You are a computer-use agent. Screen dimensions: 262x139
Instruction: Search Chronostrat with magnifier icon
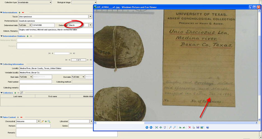(x=49, y=121)
